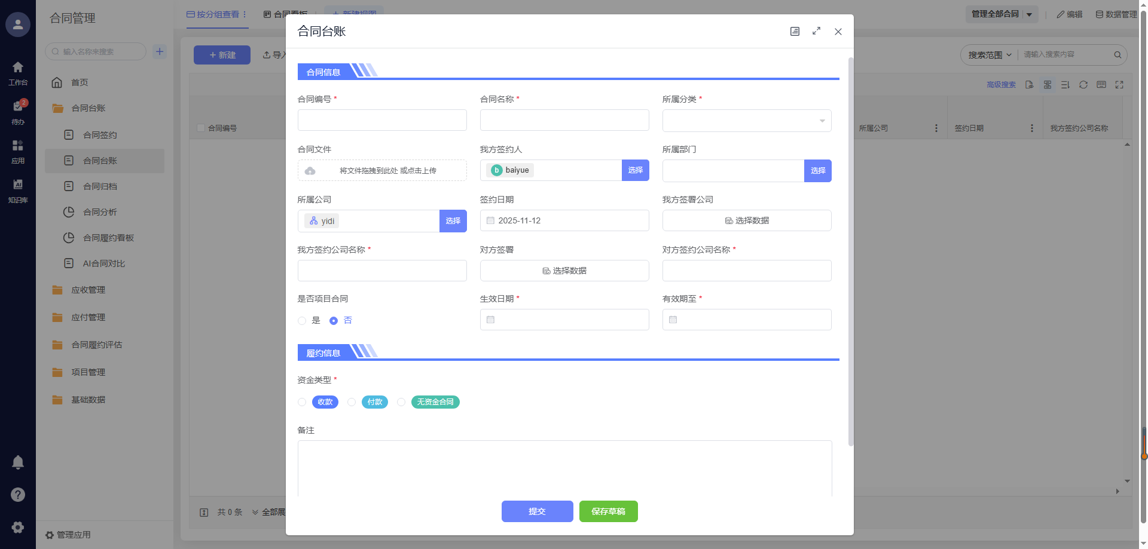Choose 无资金合同 fund type option
The width and height of the screenshot is (1148, 549).
click(x=401, y=402)
